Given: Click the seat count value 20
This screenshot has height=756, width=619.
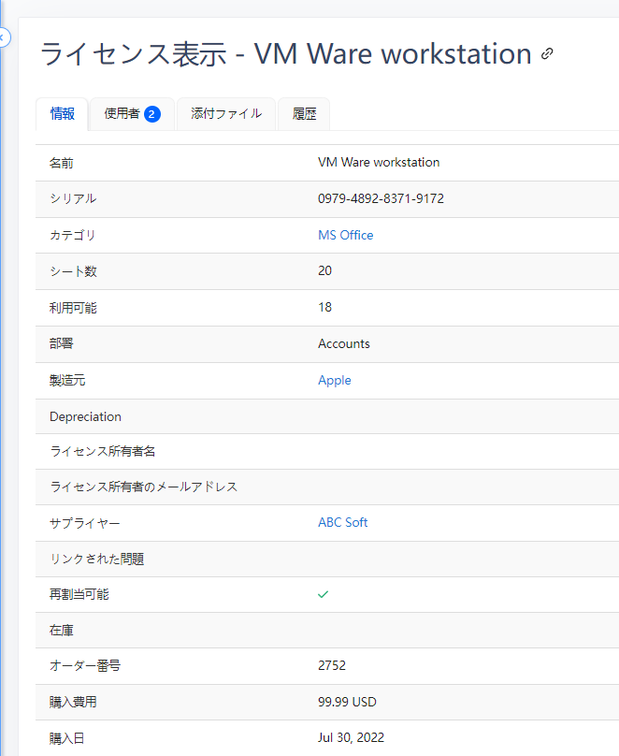Looking at the screenshot, I should (x=325, y=270).
